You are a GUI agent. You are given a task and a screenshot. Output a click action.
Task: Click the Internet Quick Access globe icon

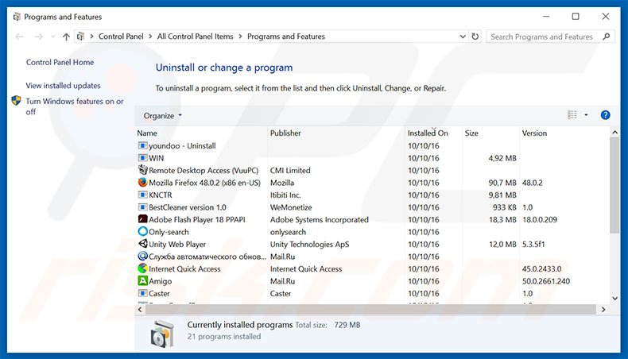[142, 268]
